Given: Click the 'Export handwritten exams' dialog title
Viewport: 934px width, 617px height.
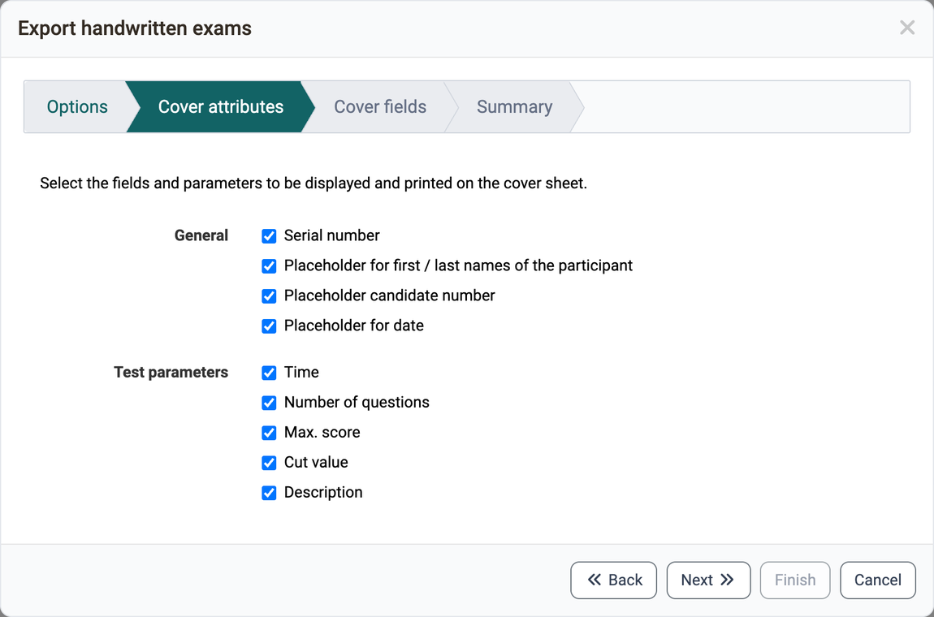Looking at the screenshot, I should (x=135, y=28).
